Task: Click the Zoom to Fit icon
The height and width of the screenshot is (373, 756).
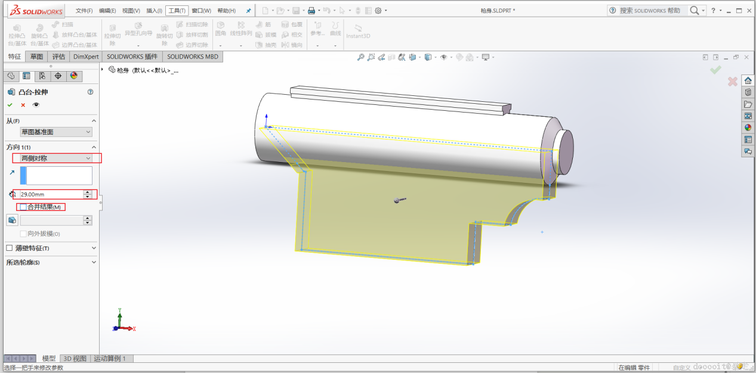Action: [360, 57]
